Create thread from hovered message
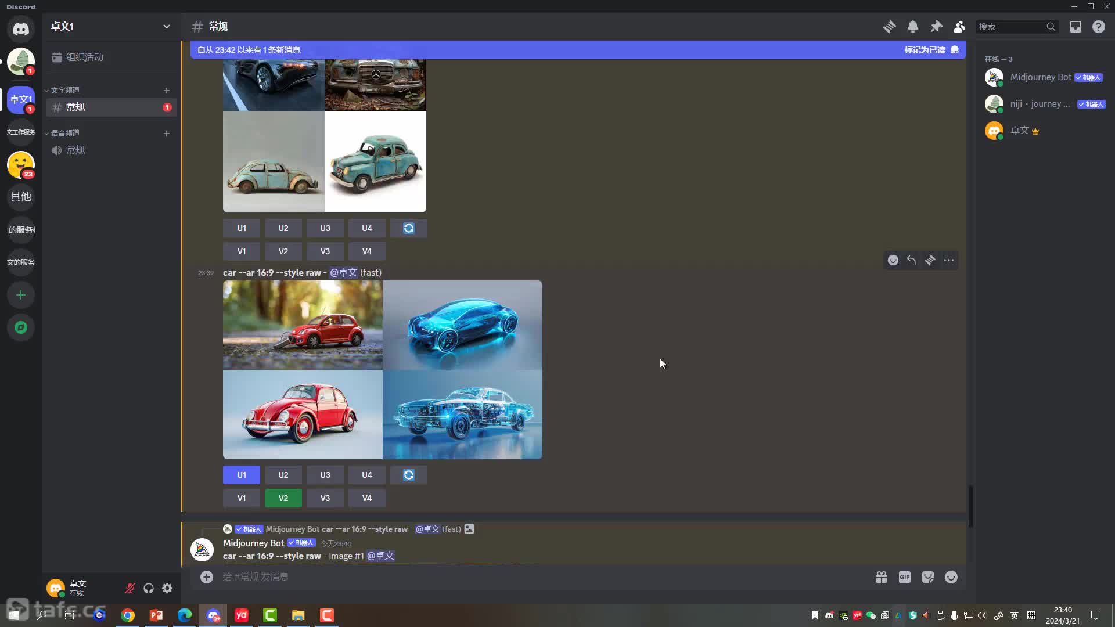 tap(930, 260)
